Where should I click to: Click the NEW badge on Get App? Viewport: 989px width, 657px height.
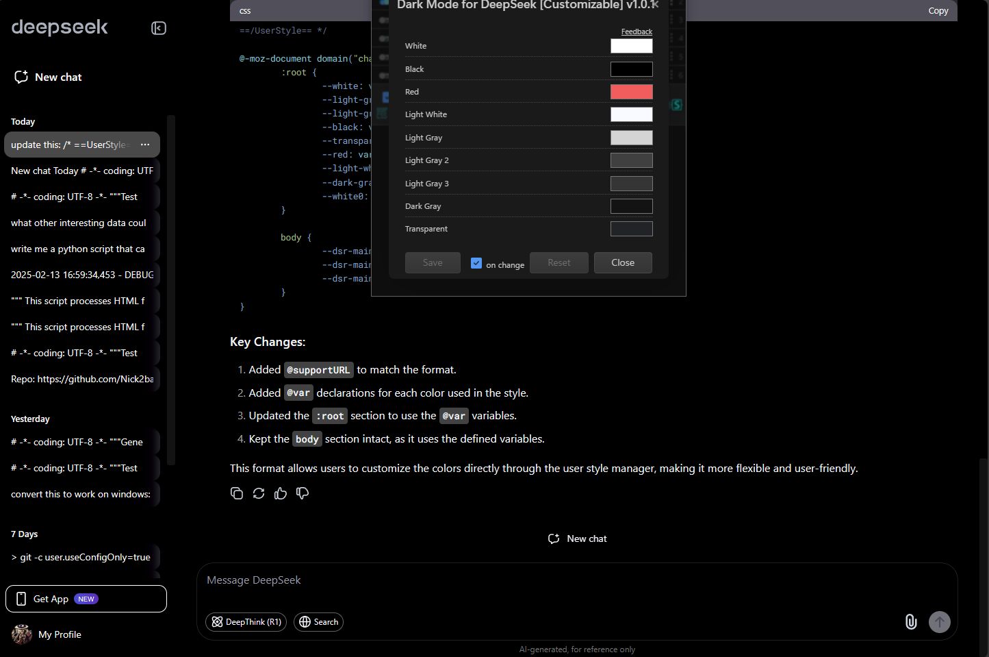86,599
